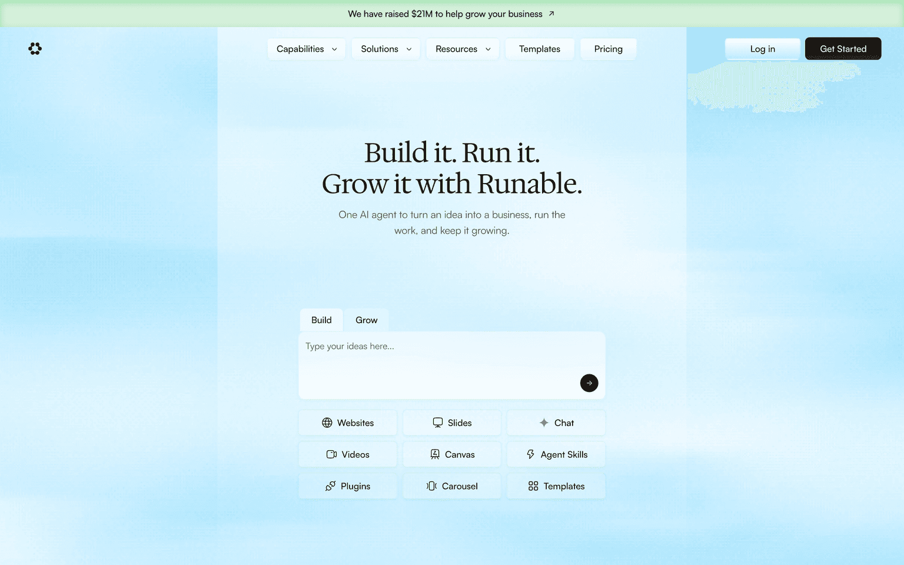Screen dimensions: 904x565
Task: Expand the Capabilities dropdown chevron
Action: [x=334, y=49]
